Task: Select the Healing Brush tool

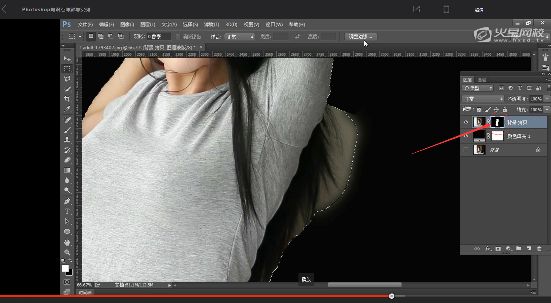Action: coord(67,120)
